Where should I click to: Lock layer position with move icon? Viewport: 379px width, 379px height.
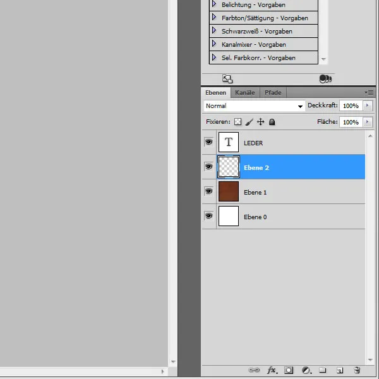(x=260, y=122)
